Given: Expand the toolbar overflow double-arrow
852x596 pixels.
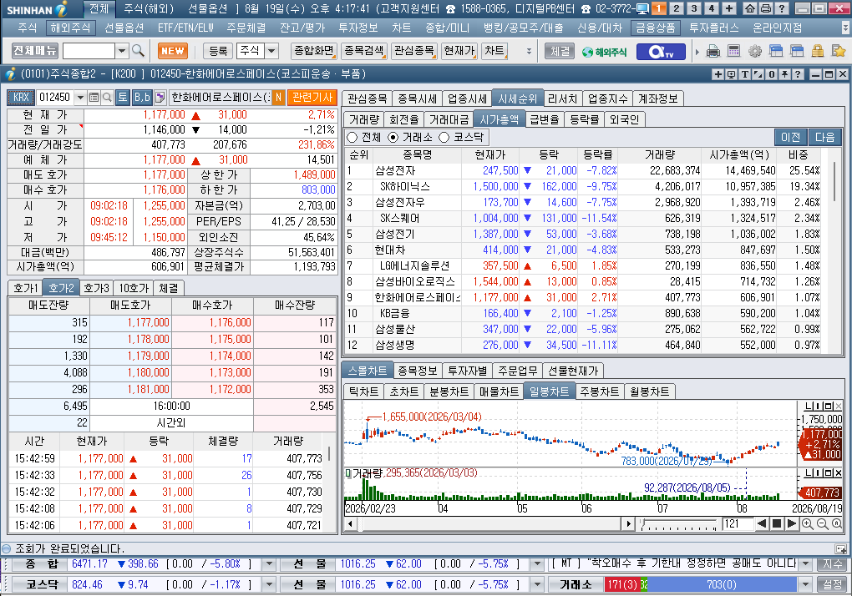Looking at the screenshot, I should (529, 52).
